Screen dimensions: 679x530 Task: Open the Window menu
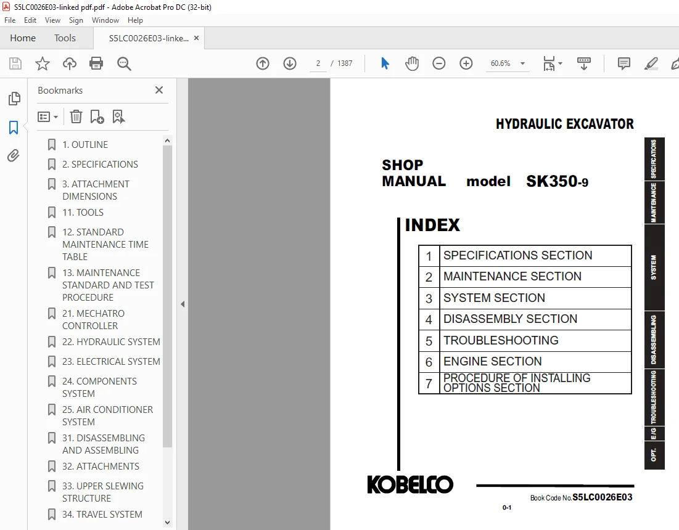click(x=105, y=20)
